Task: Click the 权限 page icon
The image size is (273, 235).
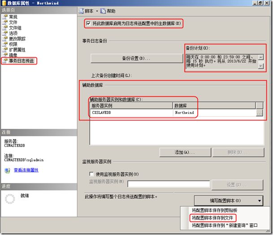Action: point(5,44)
